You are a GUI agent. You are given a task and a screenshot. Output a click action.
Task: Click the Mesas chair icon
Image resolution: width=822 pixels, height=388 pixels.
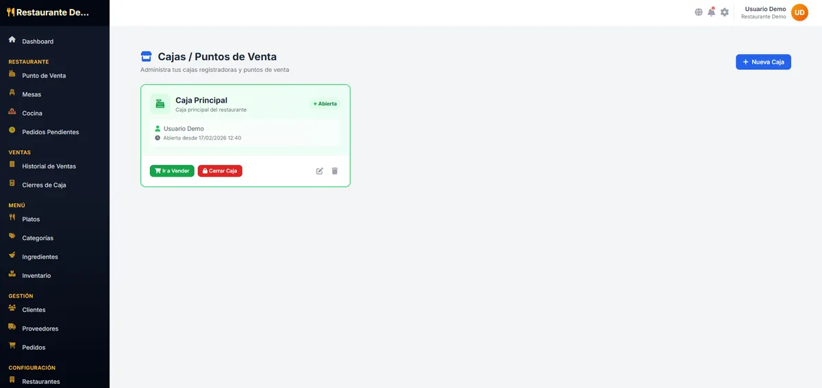tap(12, 93)
